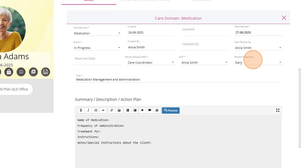
Task: Toggle bold formatting in editor toolbar
Action: point(81,110)
